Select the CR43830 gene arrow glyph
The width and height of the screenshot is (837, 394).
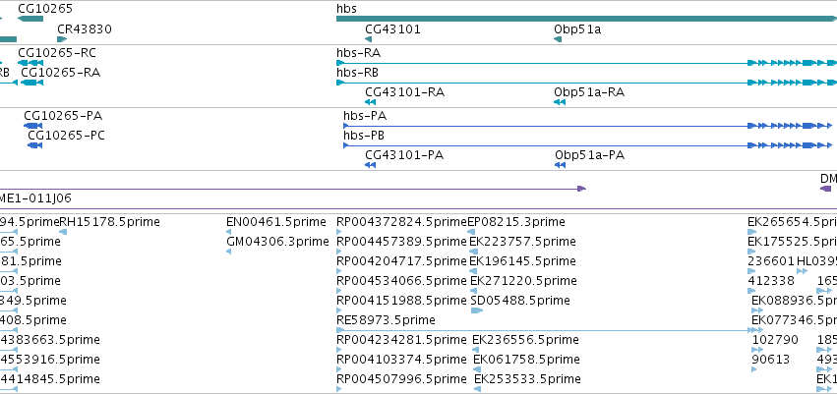tap(61, 39)
